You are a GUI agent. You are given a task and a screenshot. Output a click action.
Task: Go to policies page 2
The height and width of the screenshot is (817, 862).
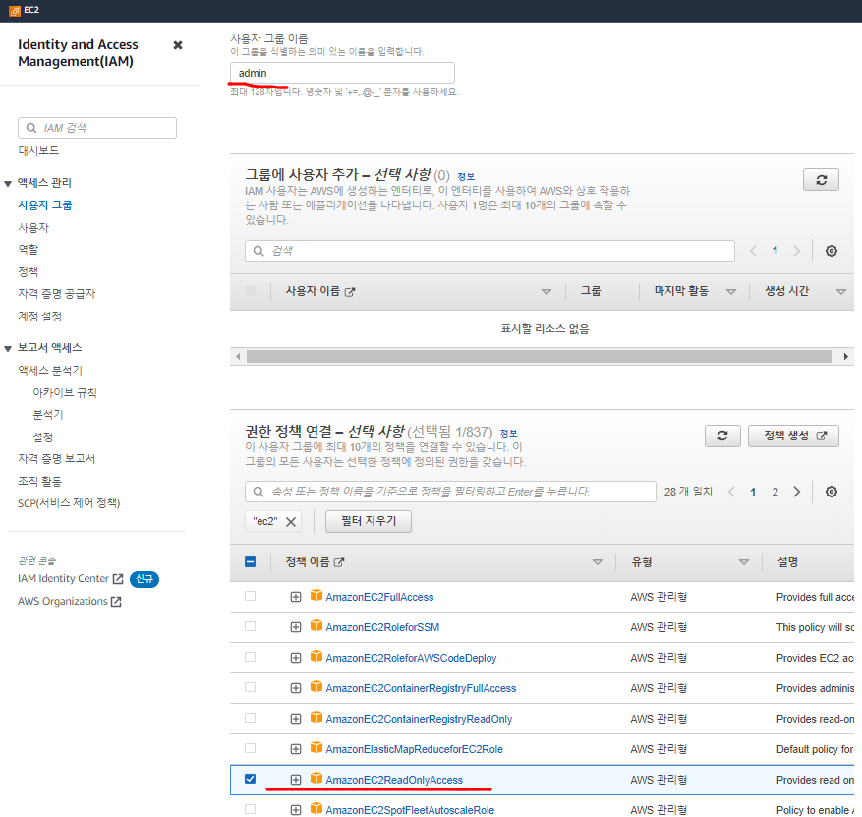coord(776,492)
